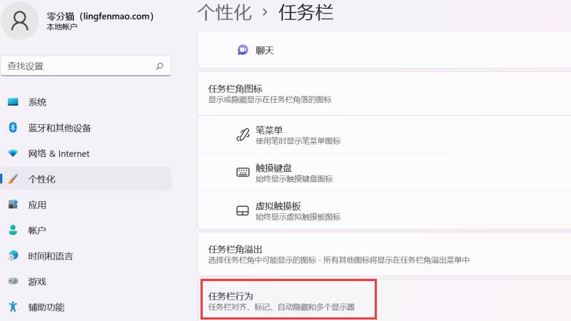Image resolution: width=571 pixels, height=321 pixels.
Task: Click the 查找设置 search field
Action: pyautogui.click(x=79, y=66)
